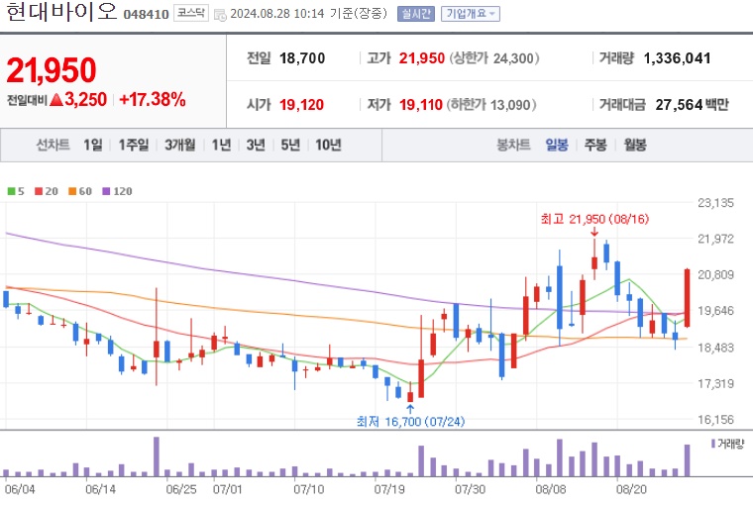The width and height of the screenshot is (753, 505).
Task: Click the 거래량 value 1,336,041
Action: coord(677,58)
